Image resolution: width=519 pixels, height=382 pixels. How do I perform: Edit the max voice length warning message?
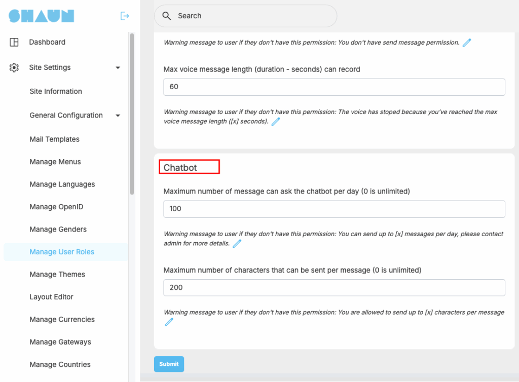point(276,122)
